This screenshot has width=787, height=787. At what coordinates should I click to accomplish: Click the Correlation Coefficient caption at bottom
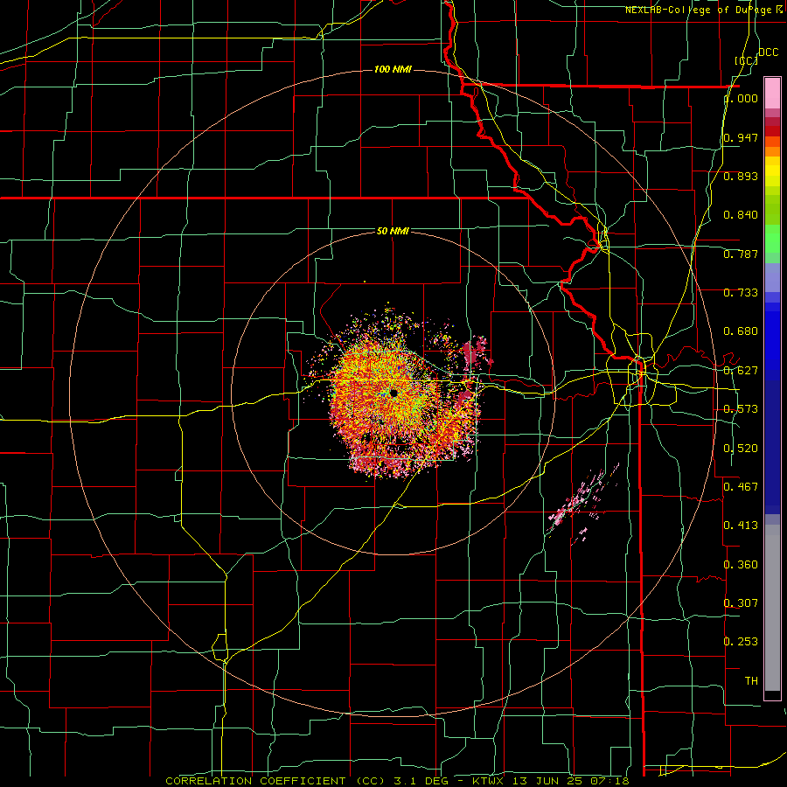397,781
